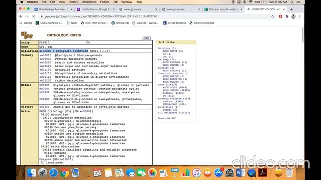Open pathway ko00030 Pentose phosphate link
This screenshot has height=180, width=321.
[45, 59]
